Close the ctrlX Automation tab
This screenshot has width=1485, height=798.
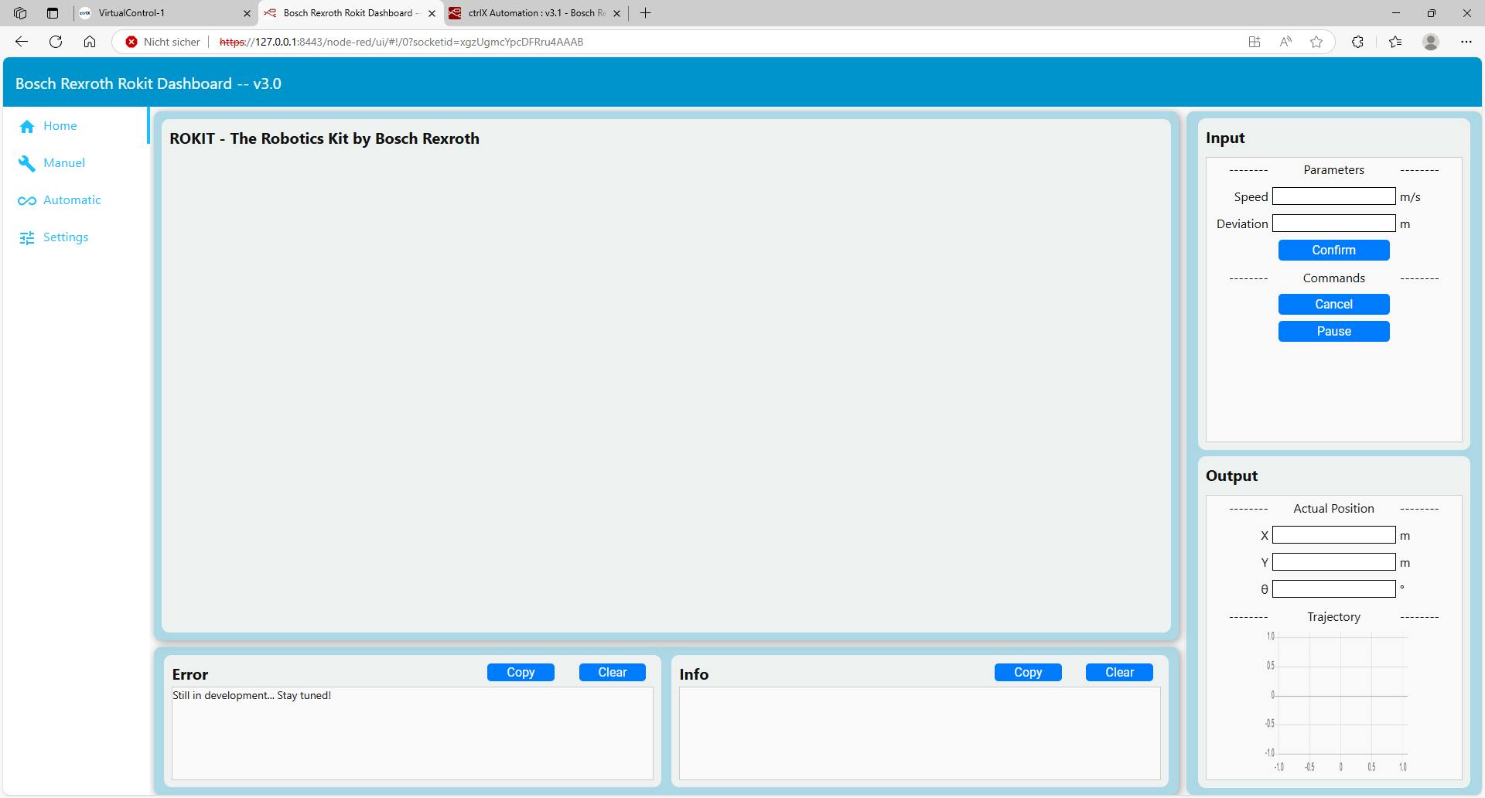[x=616, y=13]
